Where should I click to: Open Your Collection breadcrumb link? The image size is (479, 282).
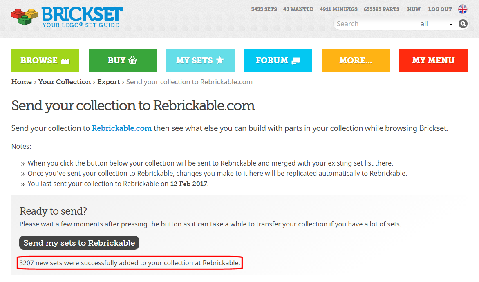[x=65, y=82]
